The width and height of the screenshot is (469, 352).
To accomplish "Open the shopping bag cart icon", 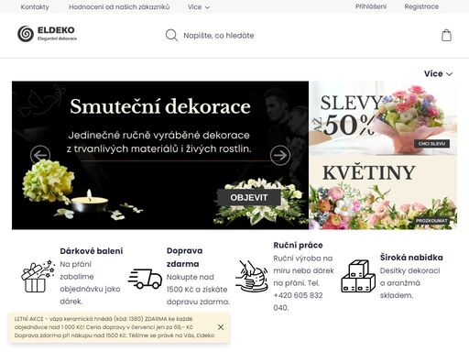I will click(446, 36).
